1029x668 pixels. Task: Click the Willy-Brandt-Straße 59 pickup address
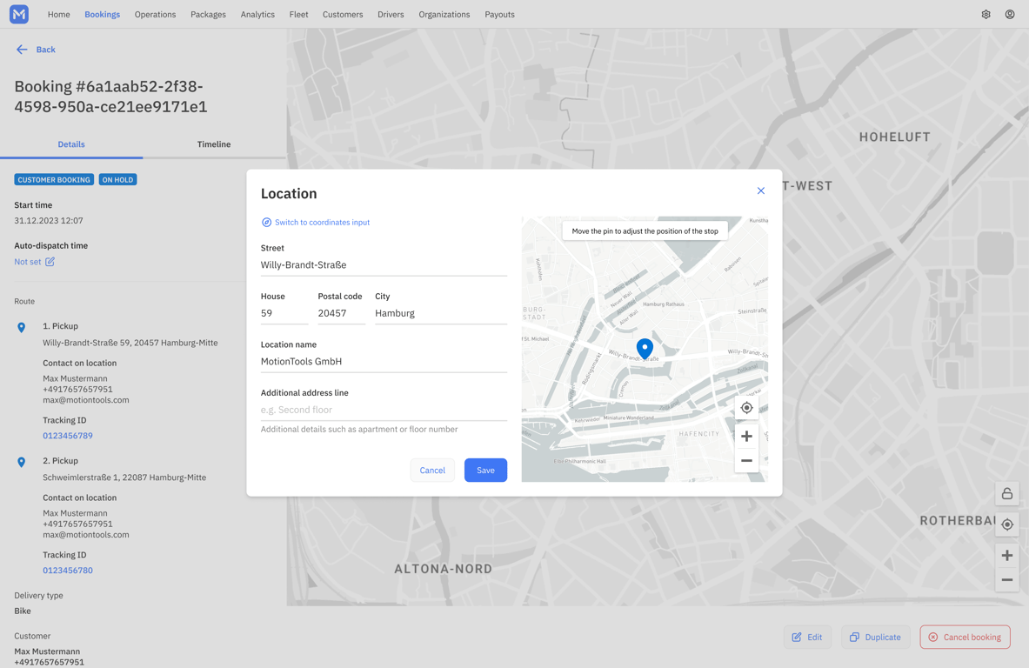point(130,343)
